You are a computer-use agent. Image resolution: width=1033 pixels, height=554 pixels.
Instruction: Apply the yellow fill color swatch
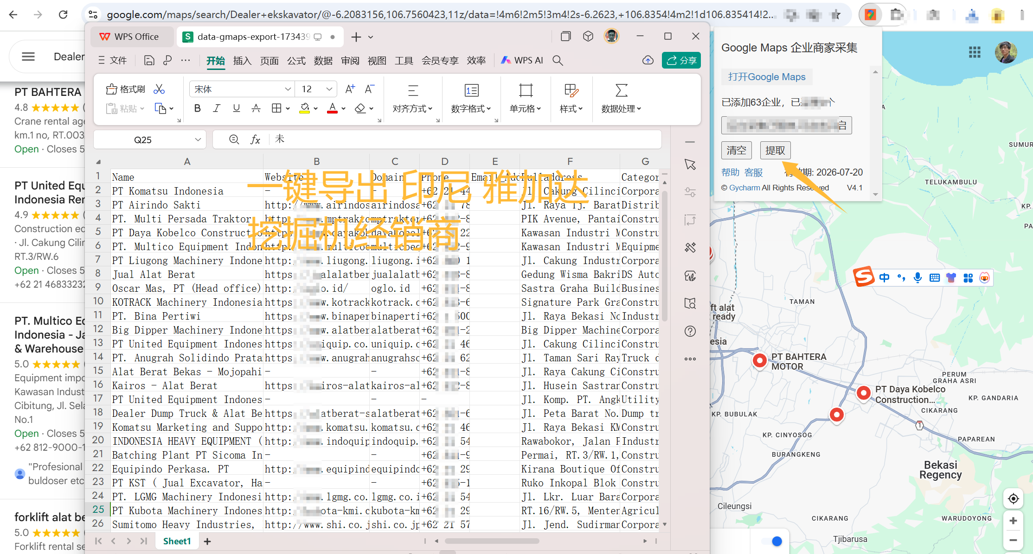[304, 108]
